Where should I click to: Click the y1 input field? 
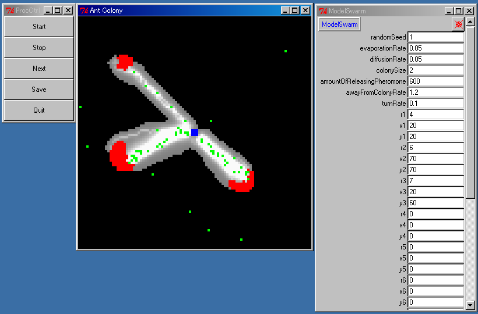click(435, 137)
